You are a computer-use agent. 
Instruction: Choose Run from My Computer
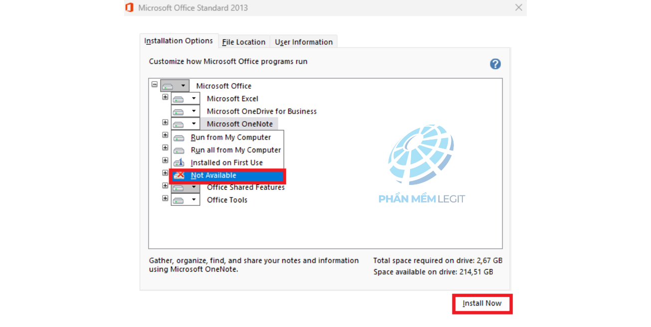(227, 138)
